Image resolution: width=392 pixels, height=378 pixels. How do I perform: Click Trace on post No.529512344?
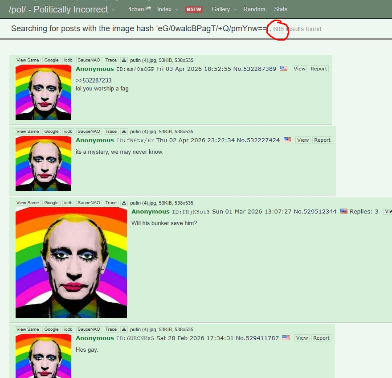coord(111,203)
